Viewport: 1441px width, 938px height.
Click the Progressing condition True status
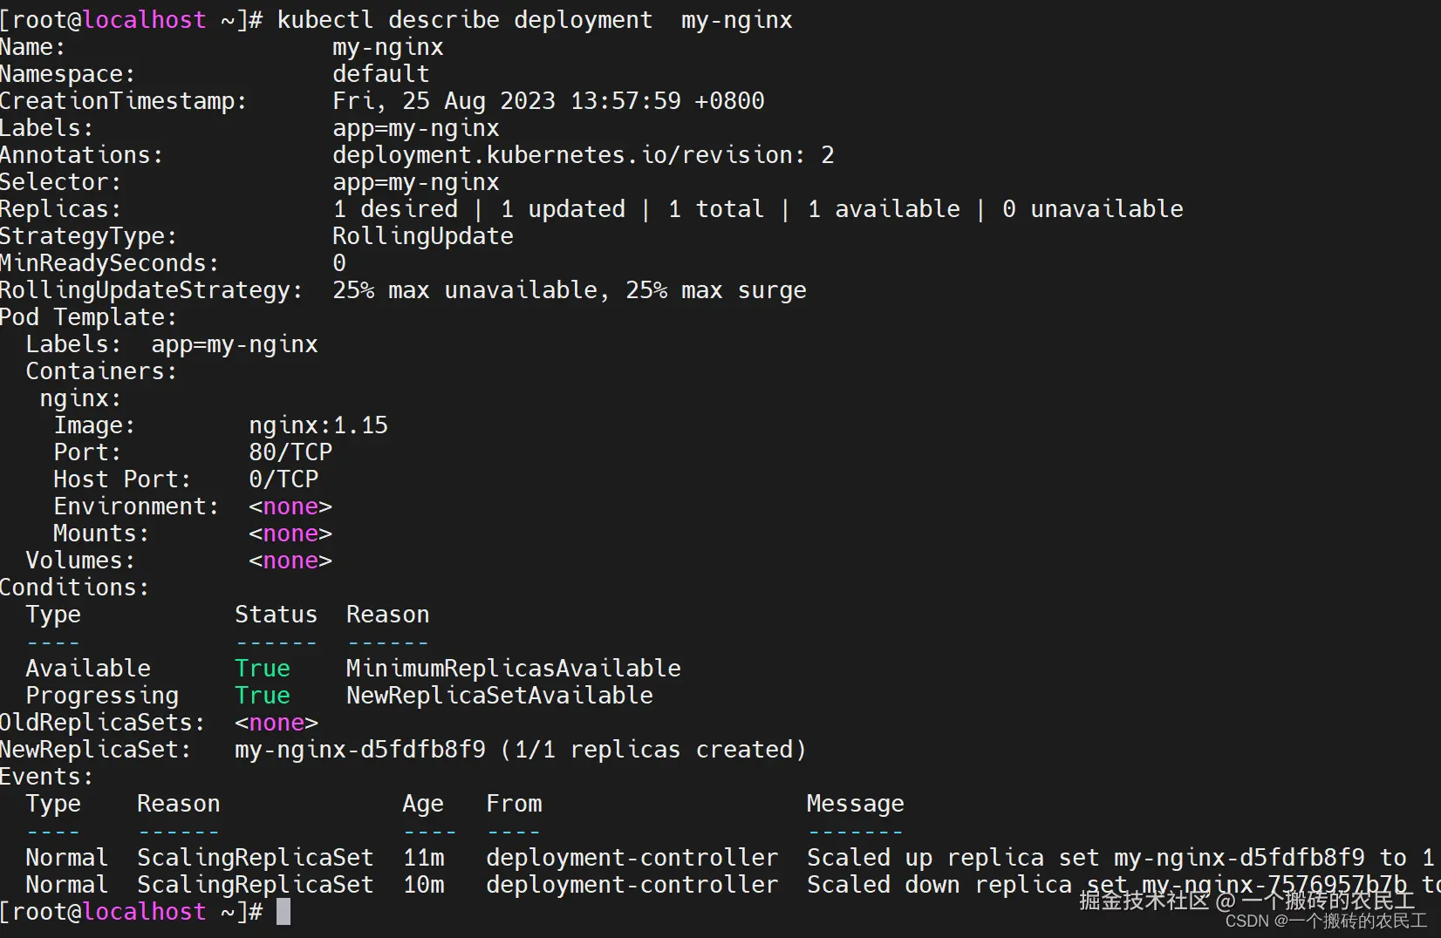pyautogui.click(x=263, y=696)
